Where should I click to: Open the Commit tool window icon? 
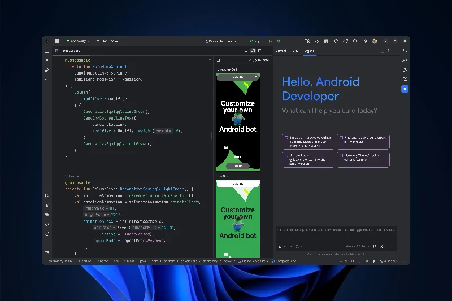coord(47,60)
